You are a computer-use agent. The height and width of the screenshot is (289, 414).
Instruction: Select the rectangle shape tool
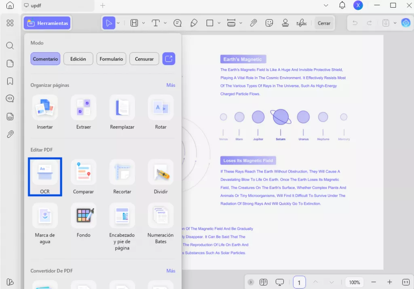point(210,23)
